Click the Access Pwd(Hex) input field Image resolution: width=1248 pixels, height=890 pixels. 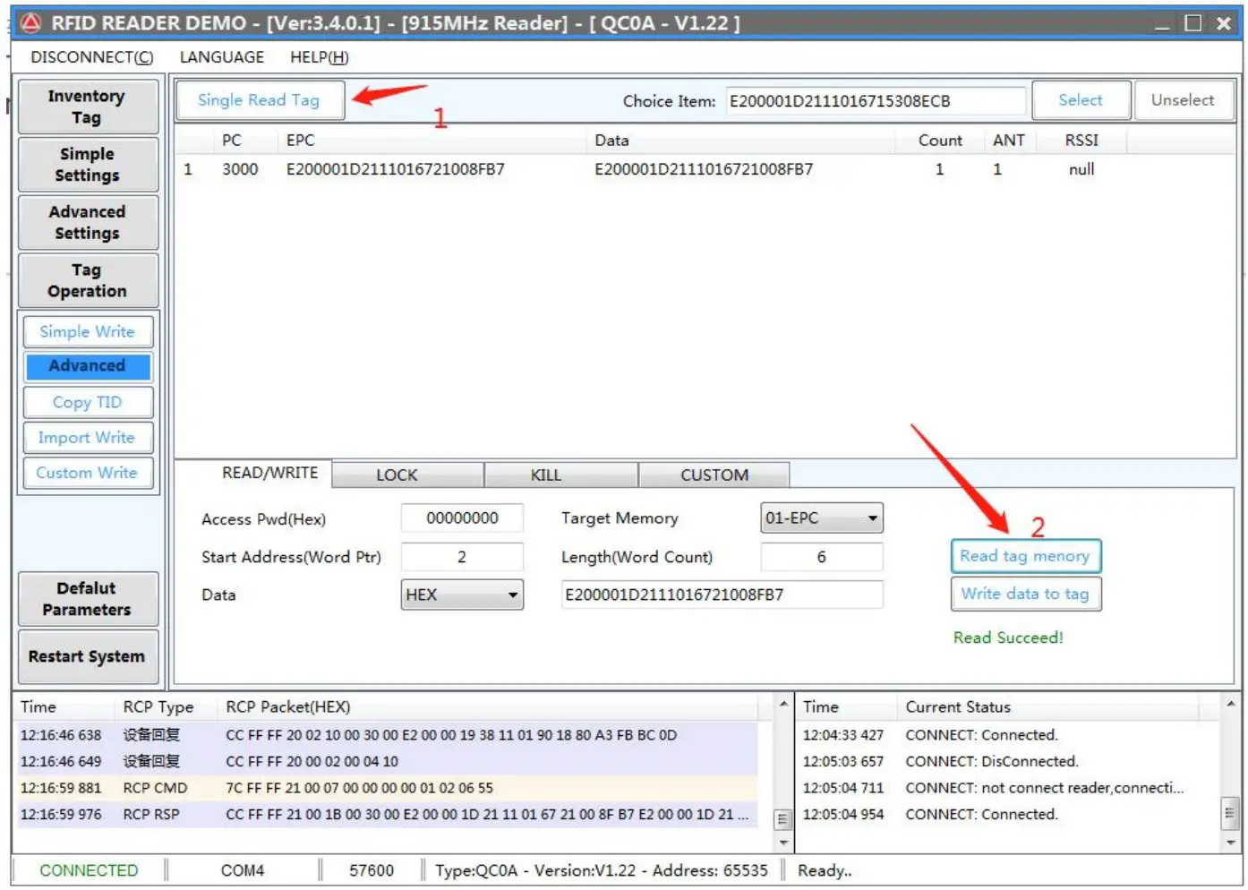tap(462, 518)
